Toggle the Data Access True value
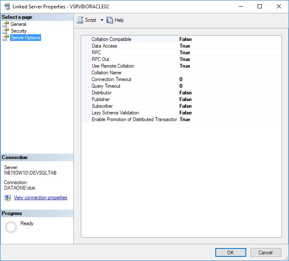The height and width of the screenshot is (261, 289). (x=185, y=46)
